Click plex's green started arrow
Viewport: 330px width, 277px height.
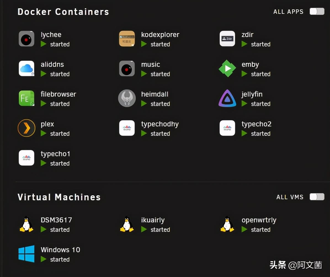tap(43, 134)
